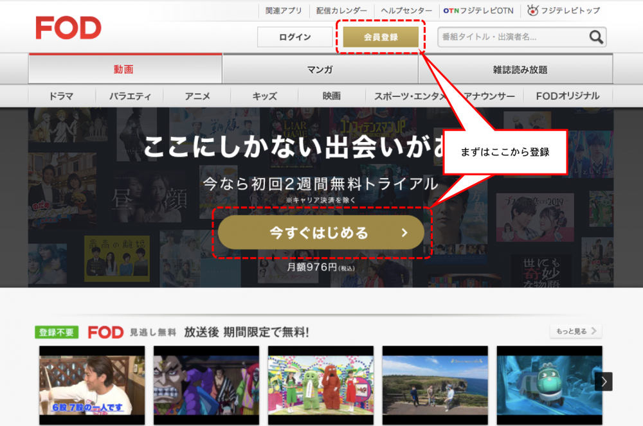Expand もっと見る for free catch-up
Screen dimensions: 643x426
pos(576,331)
